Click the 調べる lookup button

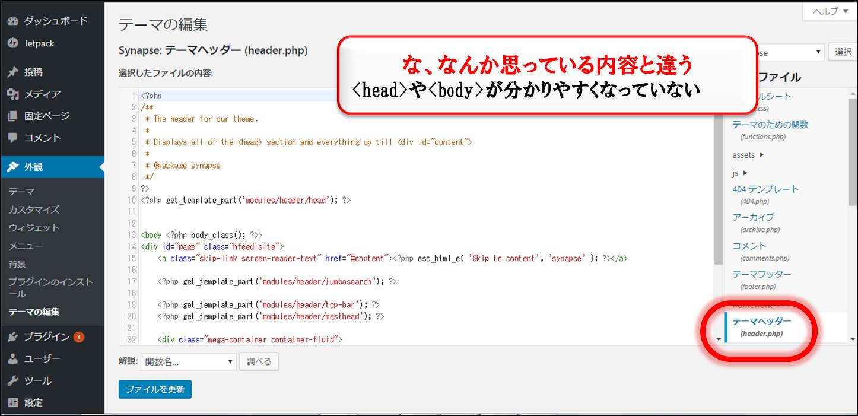pos(259,361)
